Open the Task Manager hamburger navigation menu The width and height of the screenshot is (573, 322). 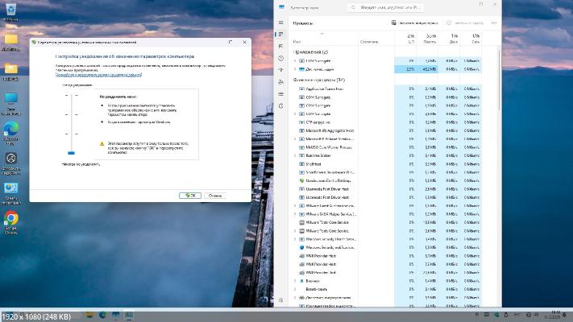[280, 23]
